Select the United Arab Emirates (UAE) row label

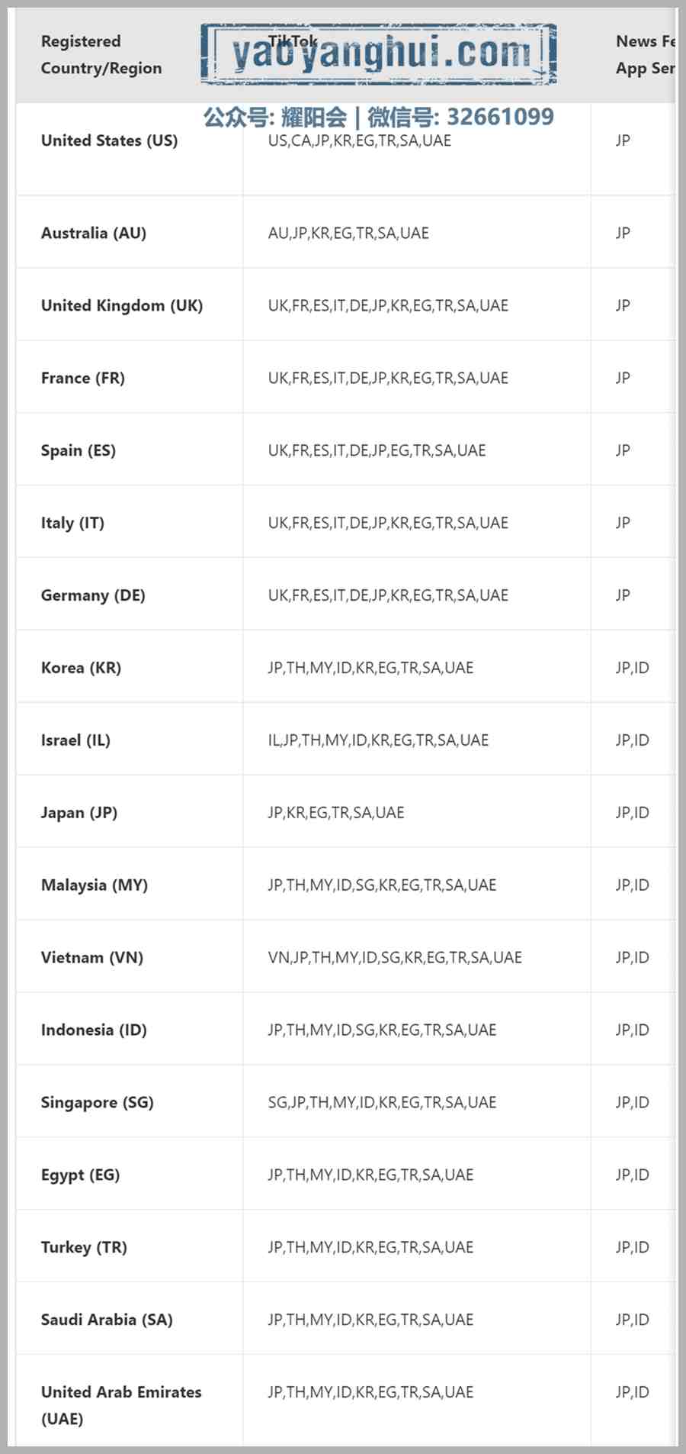121,1405
